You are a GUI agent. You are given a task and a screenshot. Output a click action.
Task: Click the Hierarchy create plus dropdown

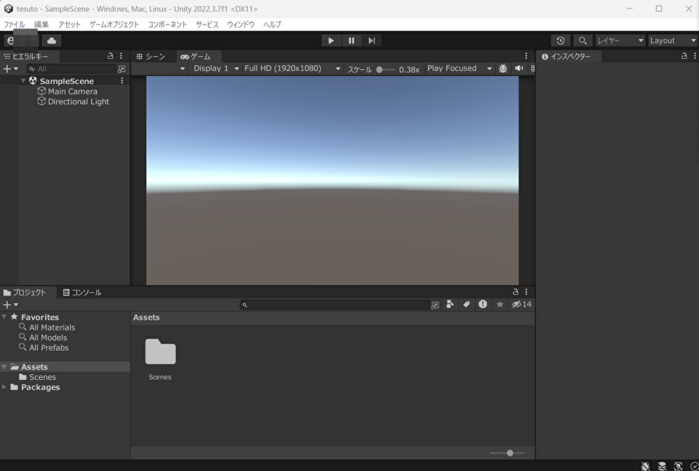click(x=10, y=68)
